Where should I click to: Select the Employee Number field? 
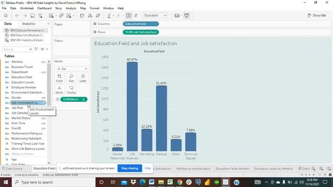(x=24, y=87)
